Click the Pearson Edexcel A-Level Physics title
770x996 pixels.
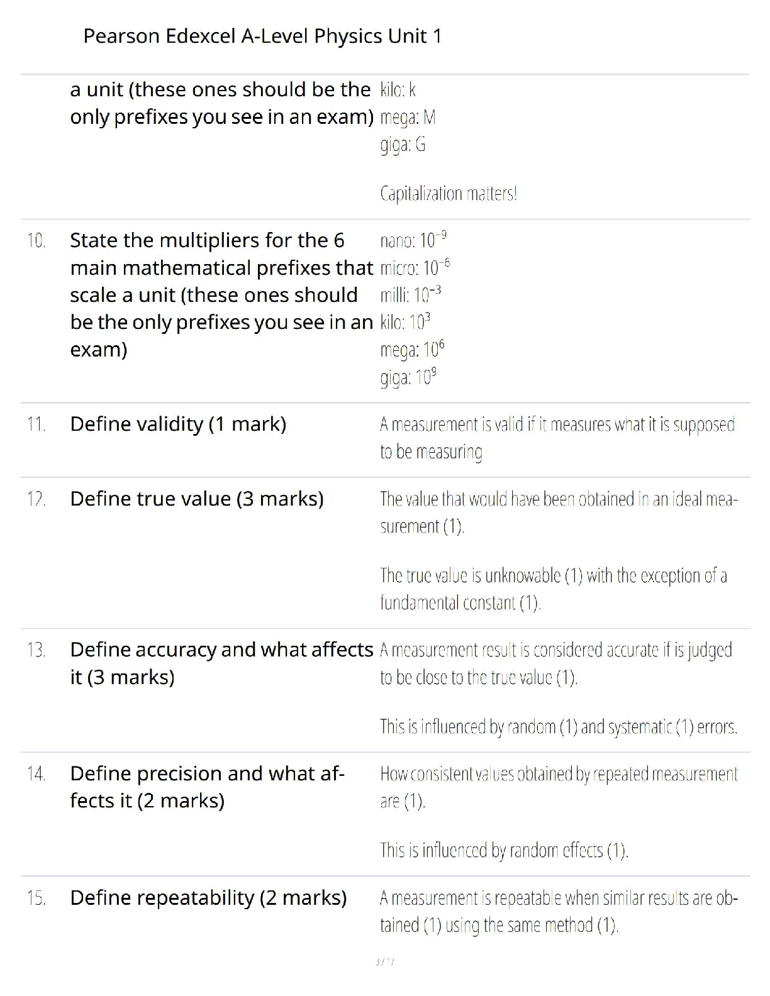point(262,36)
